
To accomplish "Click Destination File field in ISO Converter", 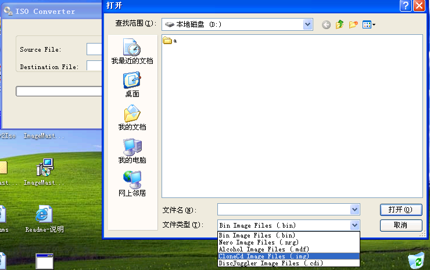I will [x=94, y=66].
